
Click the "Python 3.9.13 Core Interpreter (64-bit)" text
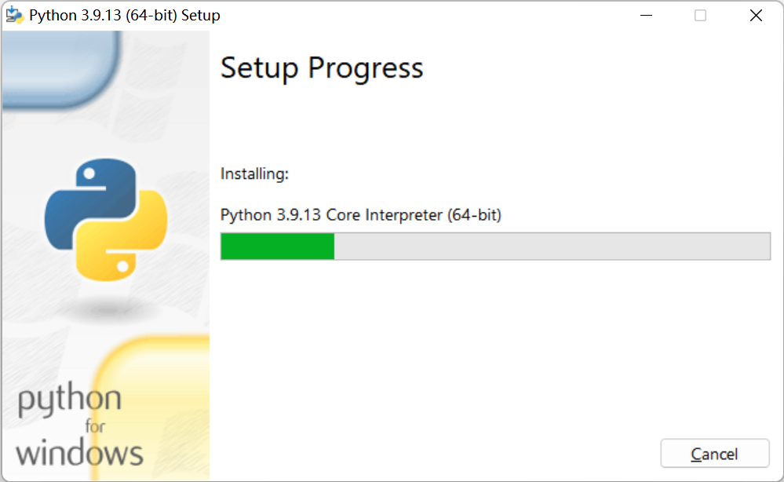[x=360, y=215]
